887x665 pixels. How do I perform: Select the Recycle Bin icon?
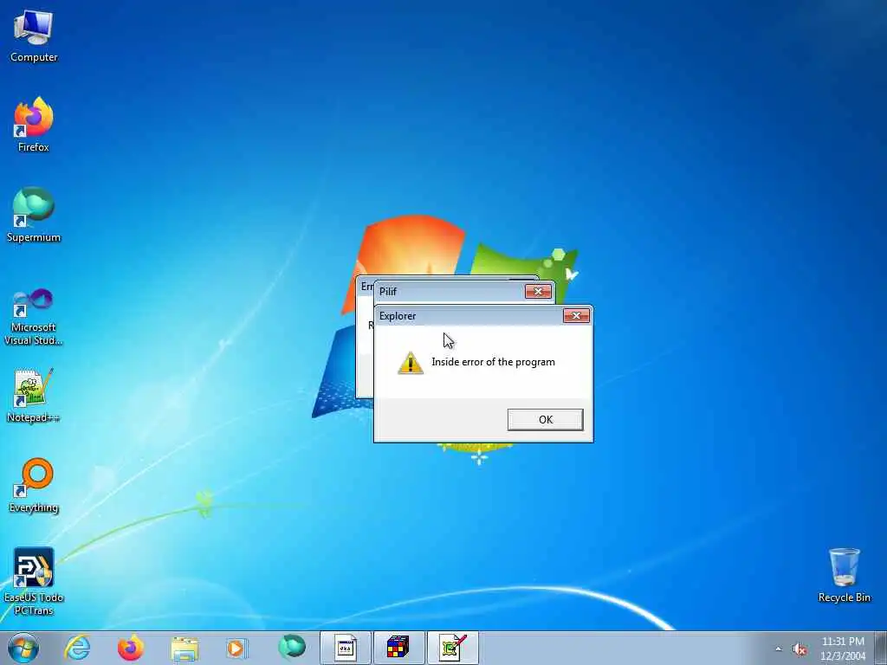point(844,575)
